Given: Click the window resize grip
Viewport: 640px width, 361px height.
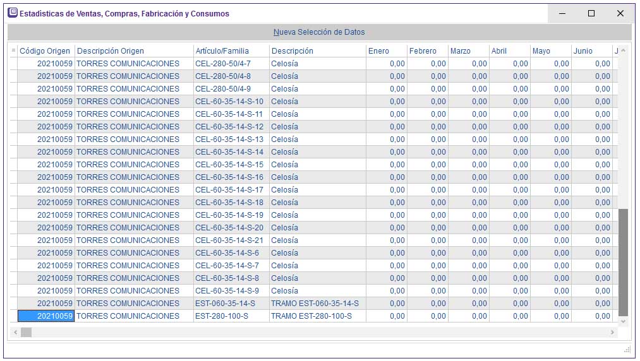Looking at the screenshot, I should pos(627,349).
